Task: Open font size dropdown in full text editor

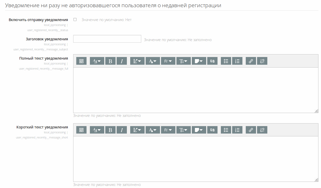Action: (184, 61)
